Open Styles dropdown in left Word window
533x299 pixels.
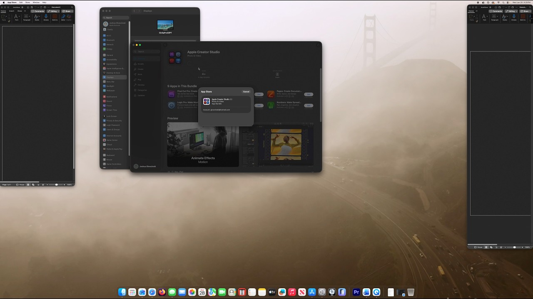(37, 17)
